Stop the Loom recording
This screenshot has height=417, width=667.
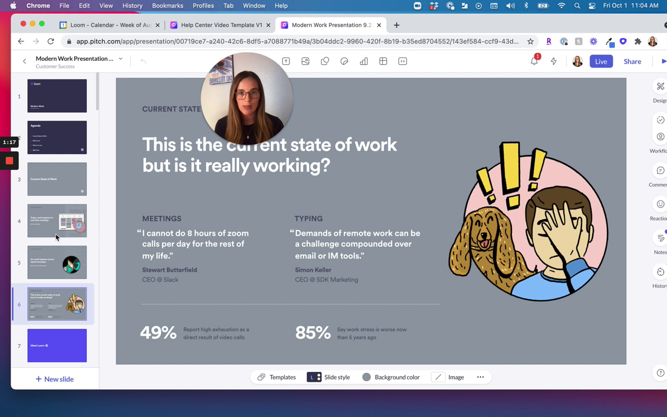9,160
